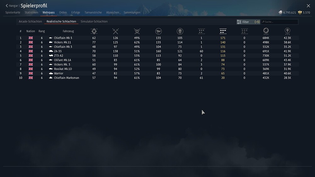Sort by the Silver Lions earned column icon
This screenshot has width=315, height=177.
[x=266, y=31]
